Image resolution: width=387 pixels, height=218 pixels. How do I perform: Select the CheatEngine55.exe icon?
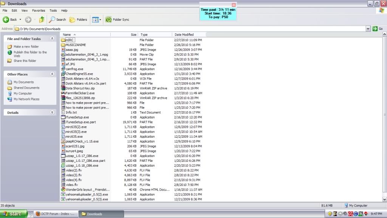click(x=63, y=74)
